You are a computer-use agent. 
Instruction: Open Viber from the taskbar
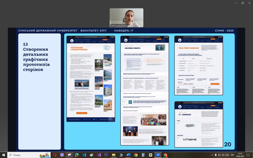[x=62, y=155]
